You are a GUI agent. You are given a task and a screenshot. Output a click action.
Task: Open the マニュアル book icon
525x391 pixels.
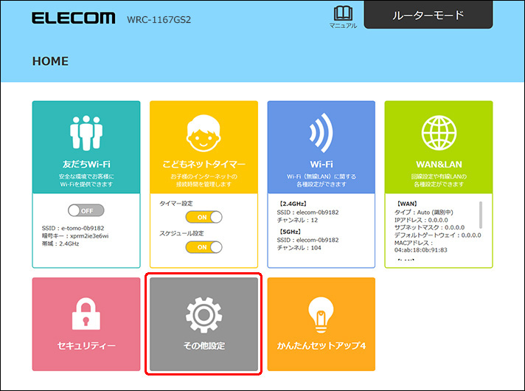coord(343,14)
